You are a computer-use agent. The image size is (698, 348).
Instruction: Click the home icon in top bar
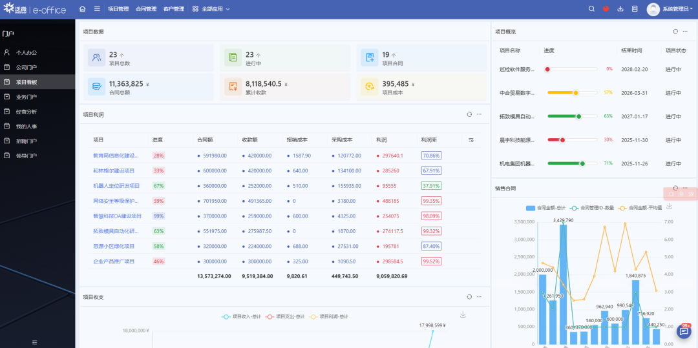tap(82, 9)
